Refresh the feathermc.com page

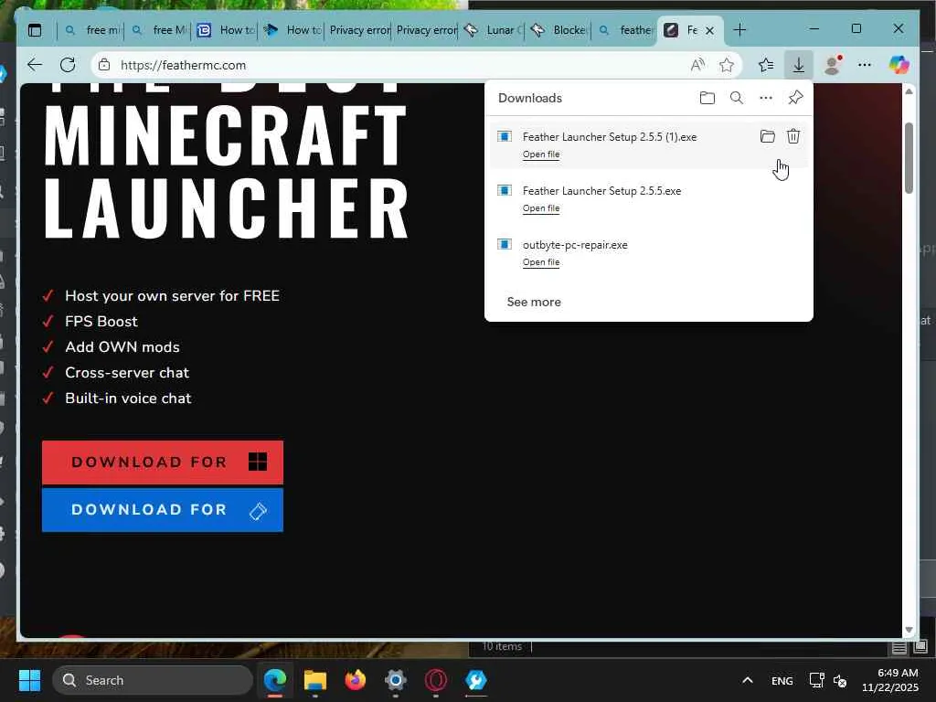[x=68, y=65]
